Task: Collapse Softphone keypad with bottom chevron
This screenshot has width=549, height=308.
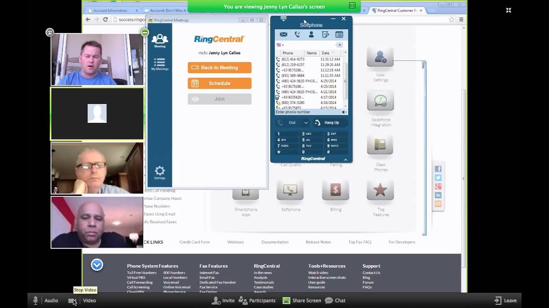Action: (346, 160)
